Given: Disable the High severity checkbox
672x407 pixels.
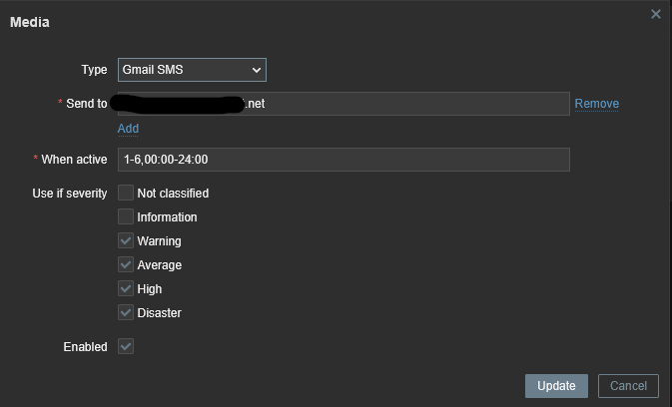Looking at the screenshot, I should pos(126,288).
